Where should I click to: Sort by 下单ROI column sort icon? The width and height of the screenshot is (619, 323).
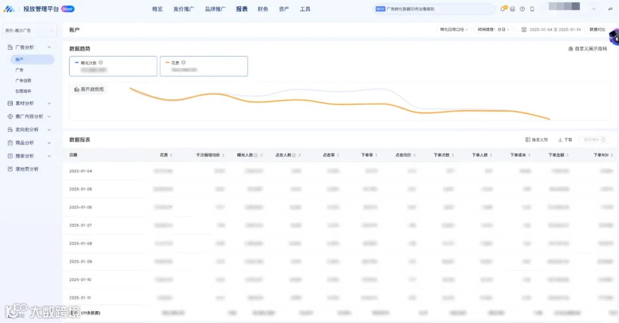(x=612, y=155)
